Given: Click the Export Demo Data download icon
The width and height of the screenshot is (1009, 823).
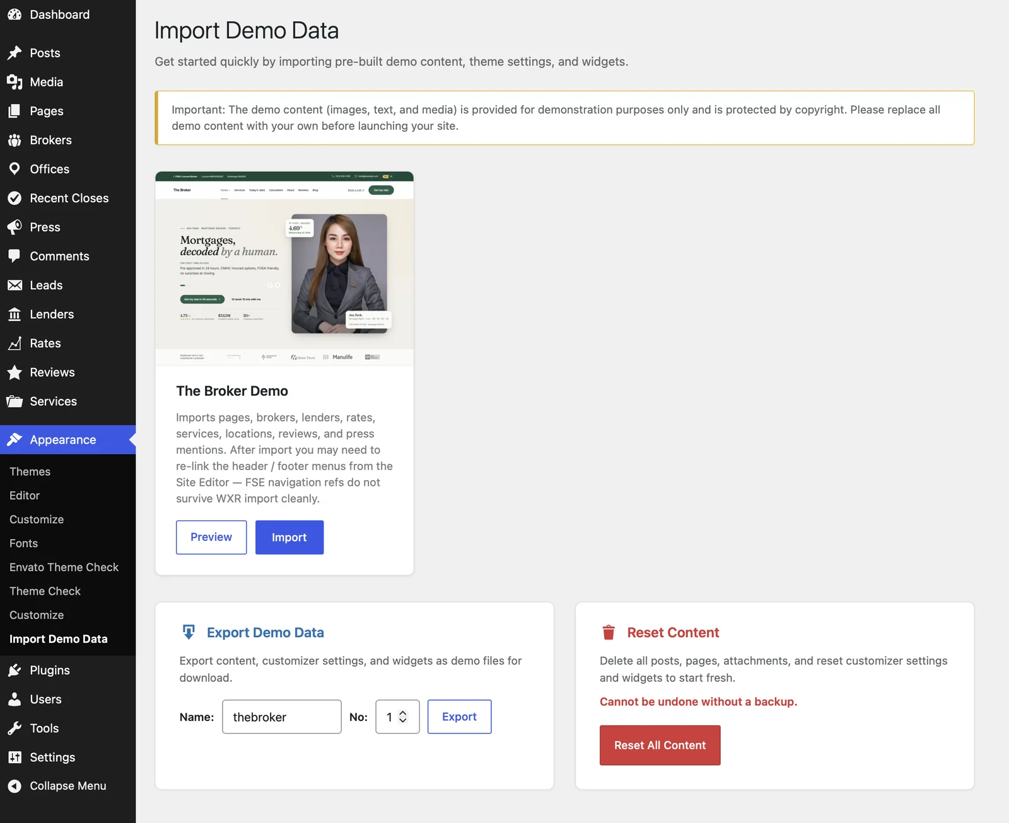Looking at the screenshot, I should pyautogui.click(x=189, y=632).
